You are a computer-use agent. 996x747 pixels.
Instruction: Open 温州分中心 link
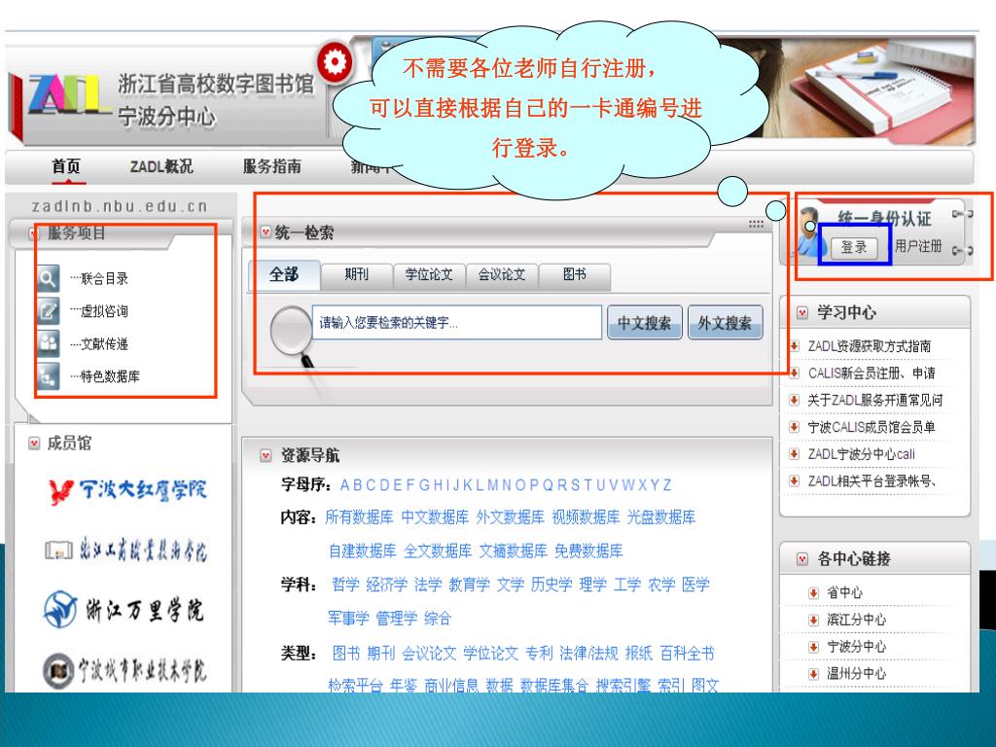pyautogui.click(x=856, y=673)
